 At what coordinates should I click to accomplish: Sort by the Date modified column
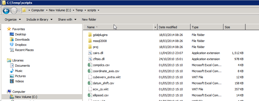[174, 27]
